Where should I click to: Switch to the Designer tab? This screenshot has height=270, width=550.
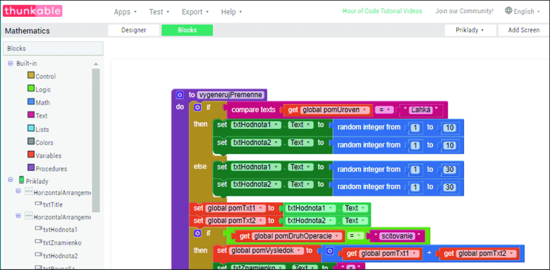point(134,30)
